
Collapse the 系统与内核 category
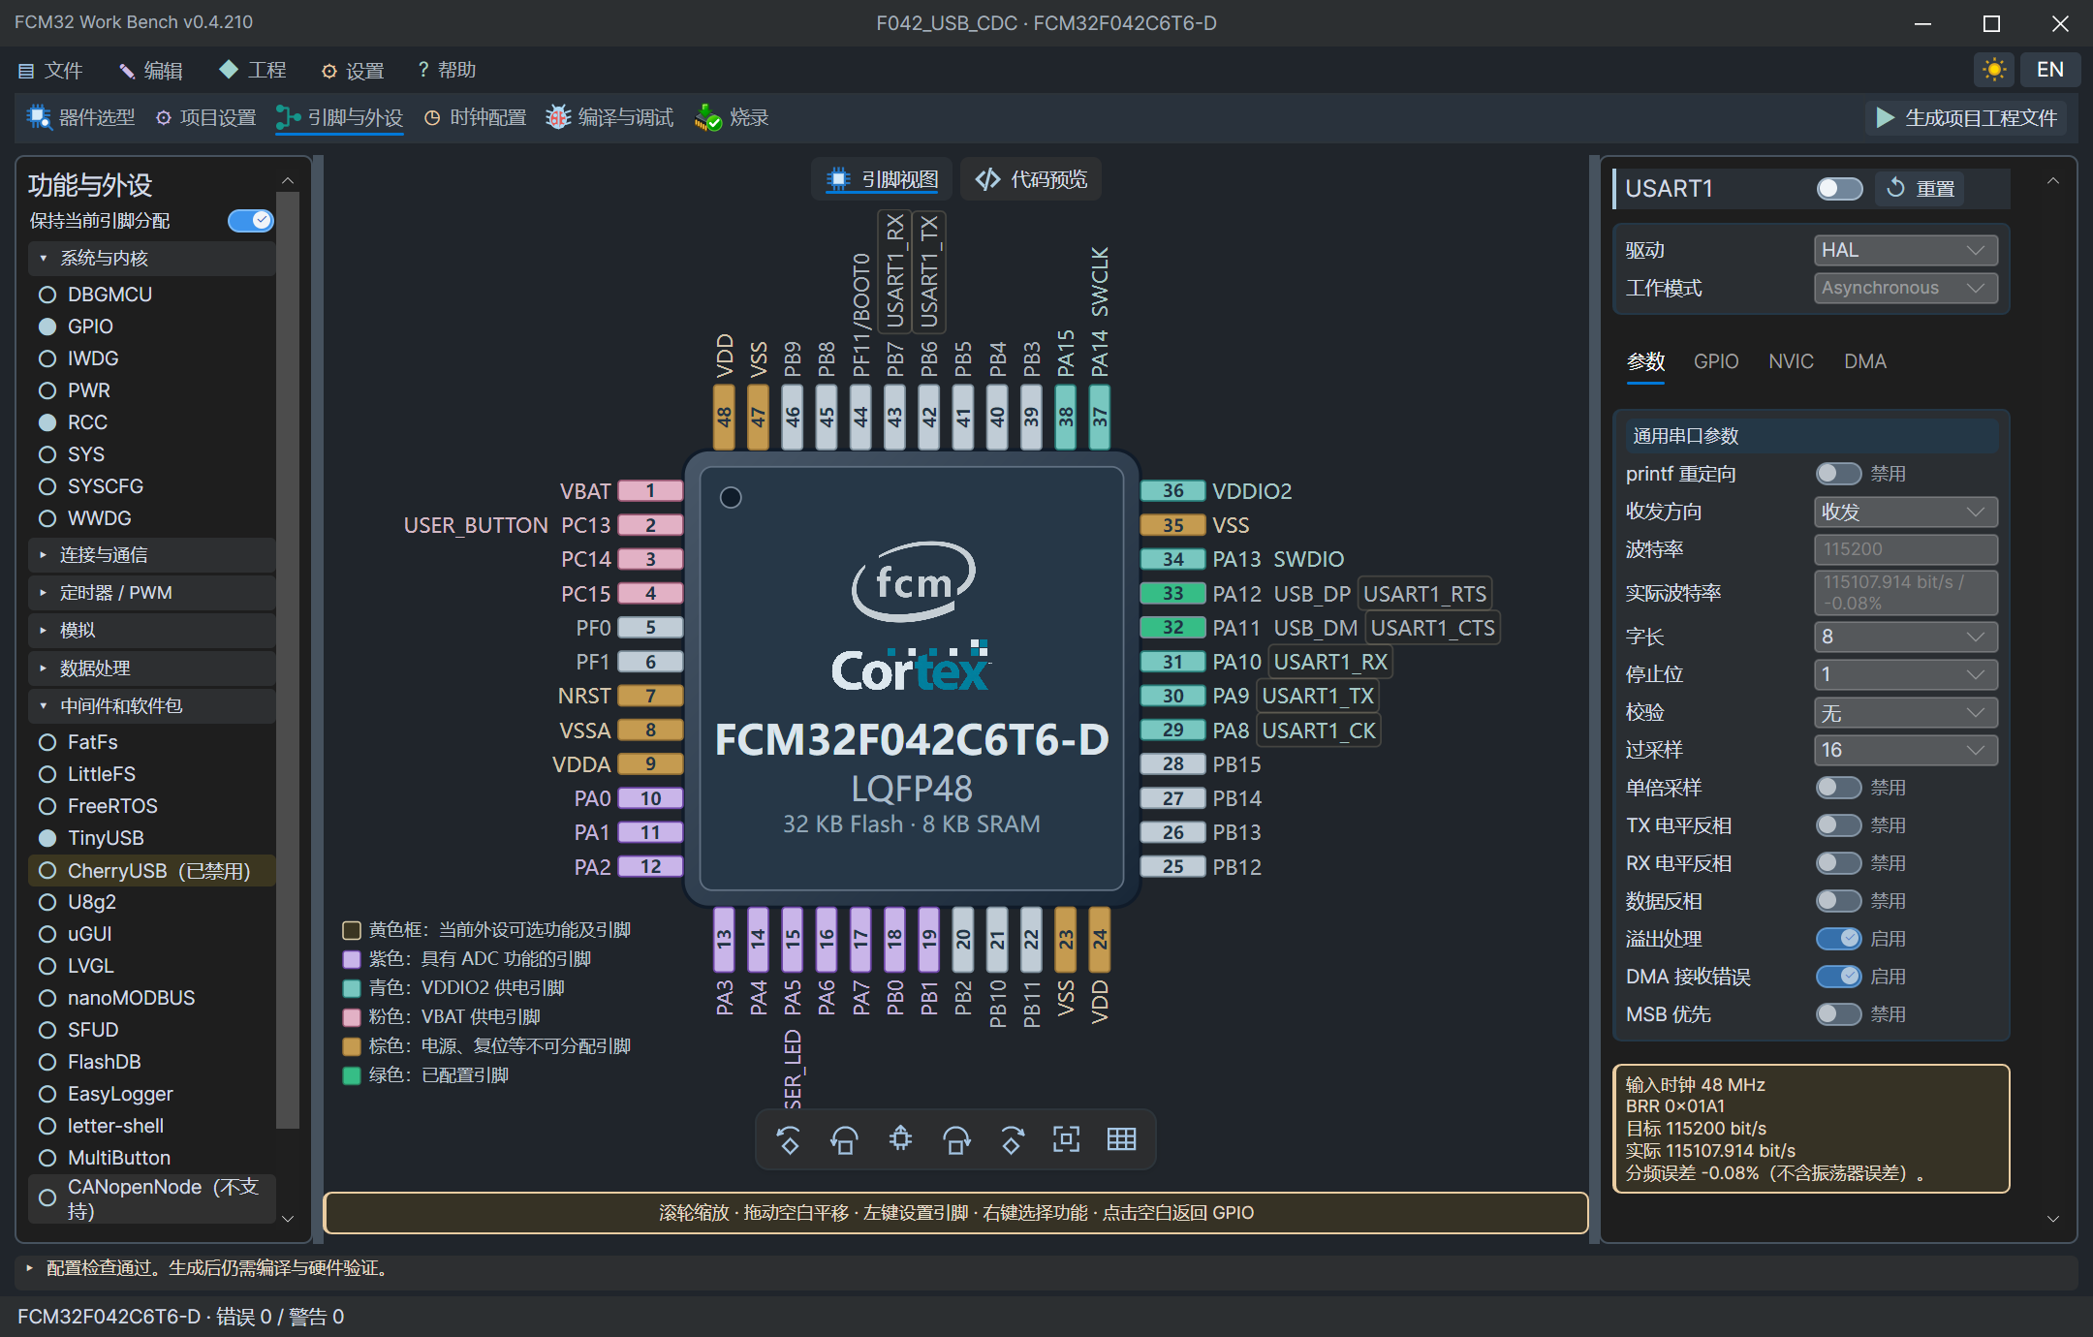[152, 259]
